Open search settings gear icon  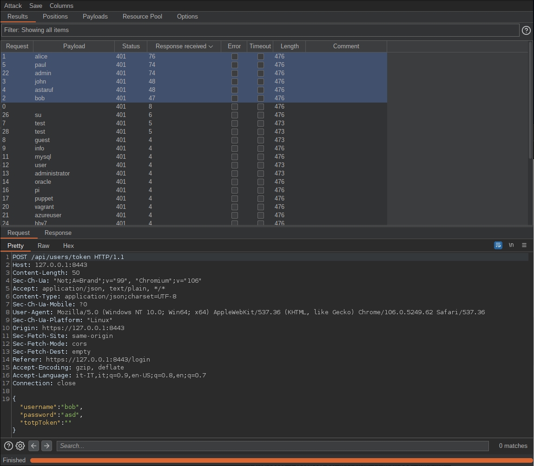pyautogui.click(x=20, y=446)
